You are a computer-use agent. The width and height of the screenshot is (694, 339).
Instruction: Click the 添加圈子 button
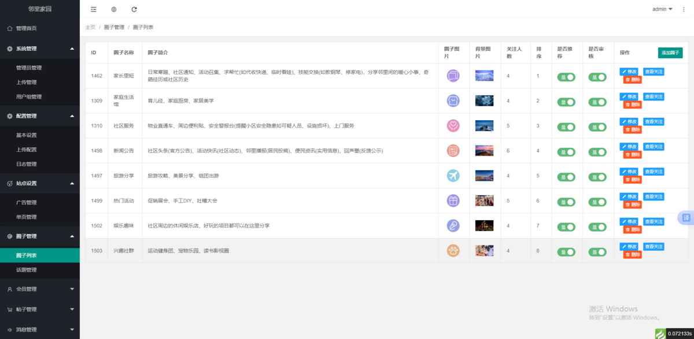(x=670, y=53)
